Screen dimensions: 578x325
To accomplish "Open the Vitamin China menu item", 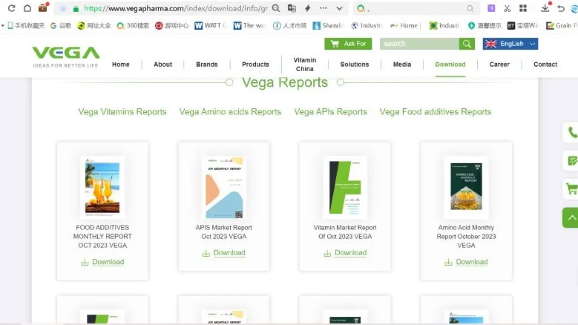I will coord(304,65).
